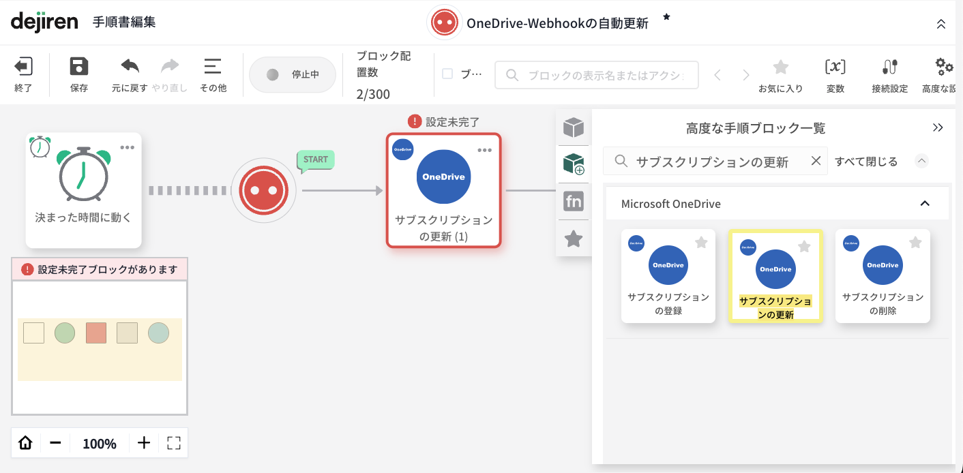Open the advanced settings gears icon
This screenshot has height=473, width=963.
point(945,66)
